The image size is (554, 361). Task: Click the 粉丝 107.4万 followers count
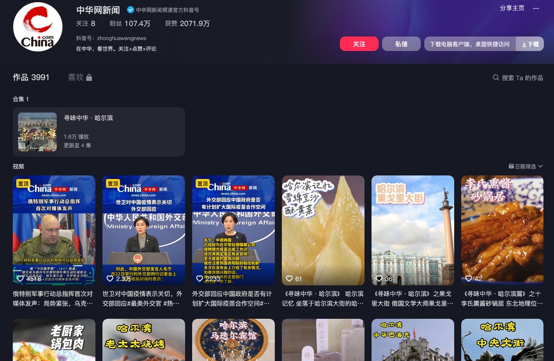(x=130, y=23)
